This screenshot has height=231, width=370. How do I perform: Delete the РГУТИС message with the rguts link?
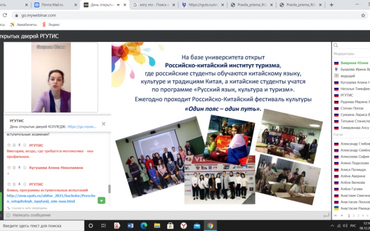[14, 184]
